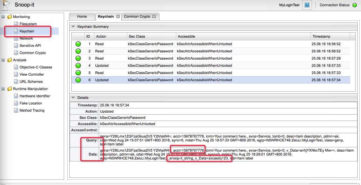Click the Sensitive API document icon
The width and height of the screenshot is (361, 185).
point(16,46)
